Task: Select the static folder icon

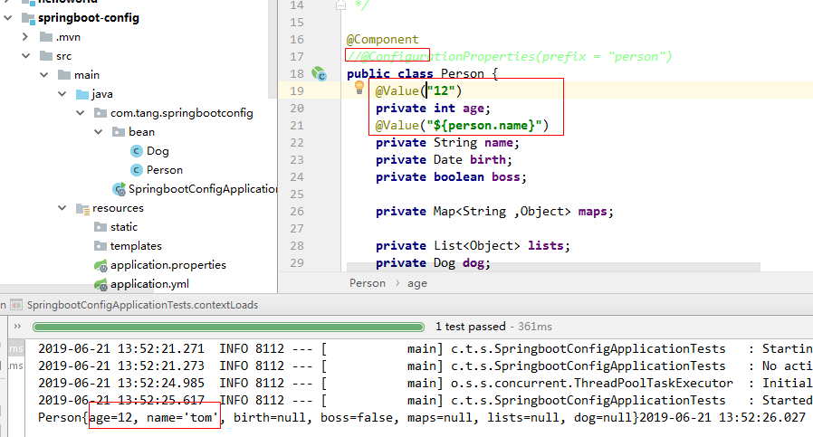Action: coord(100,227)
